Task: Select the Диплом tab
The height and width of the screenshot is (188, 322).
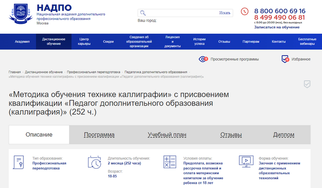Action: [283, 135]
